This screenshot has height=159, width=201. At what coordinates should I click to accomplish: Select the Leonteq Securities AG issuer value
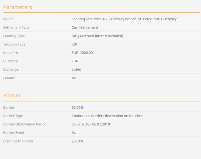[x=124, y=19]
